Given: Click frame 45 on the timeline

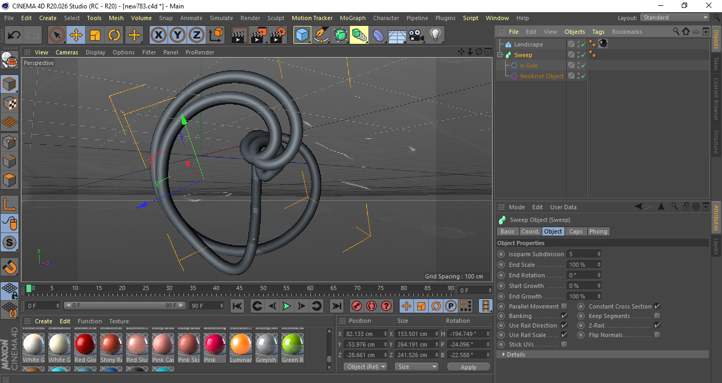Looking at the screenshot, I should [x=239, y=289].
